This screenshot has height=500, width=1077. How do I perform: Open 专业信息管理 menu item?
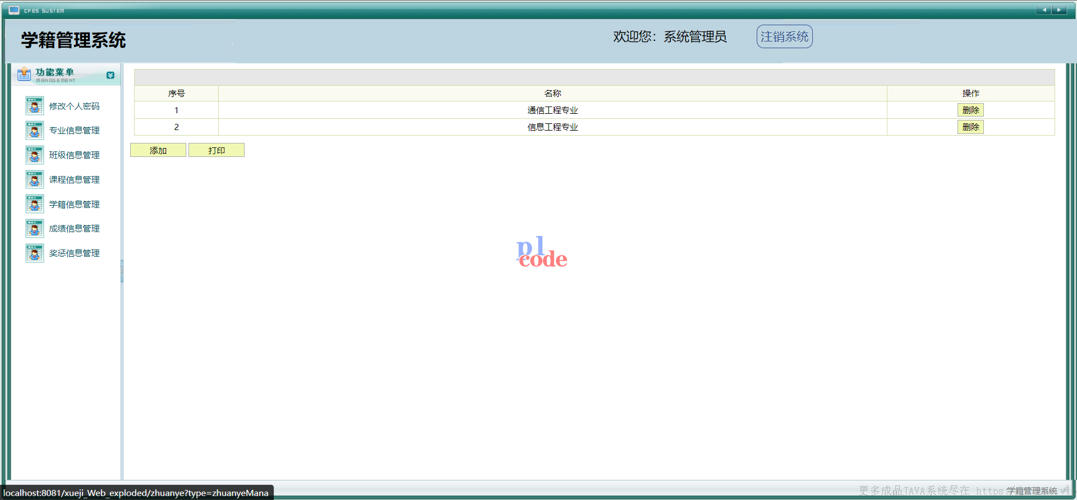pos(74,131)
